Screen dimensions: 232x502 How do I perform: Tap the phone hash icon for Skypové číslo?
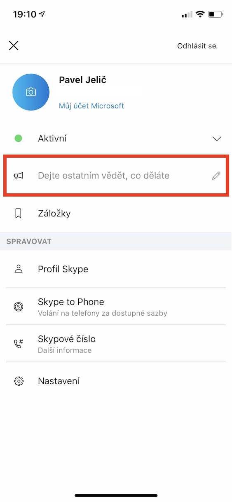pos(19,344)
